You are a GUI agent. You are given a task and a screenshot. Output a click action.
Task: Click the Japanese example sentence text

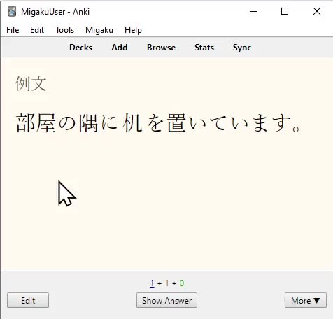coord(159,123)
